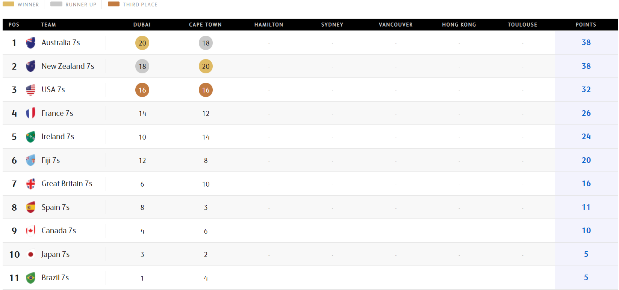Click USA's bronze 16 Cape Town badge
Viewport: 619px width, 290px height.
206,90
